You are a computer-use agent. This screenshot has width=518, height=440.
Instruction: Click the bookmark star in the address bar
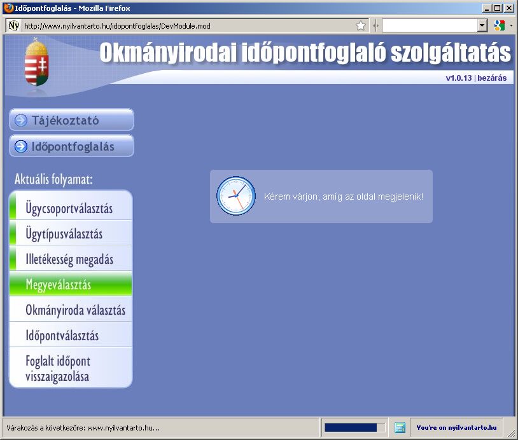coord(361,26)
